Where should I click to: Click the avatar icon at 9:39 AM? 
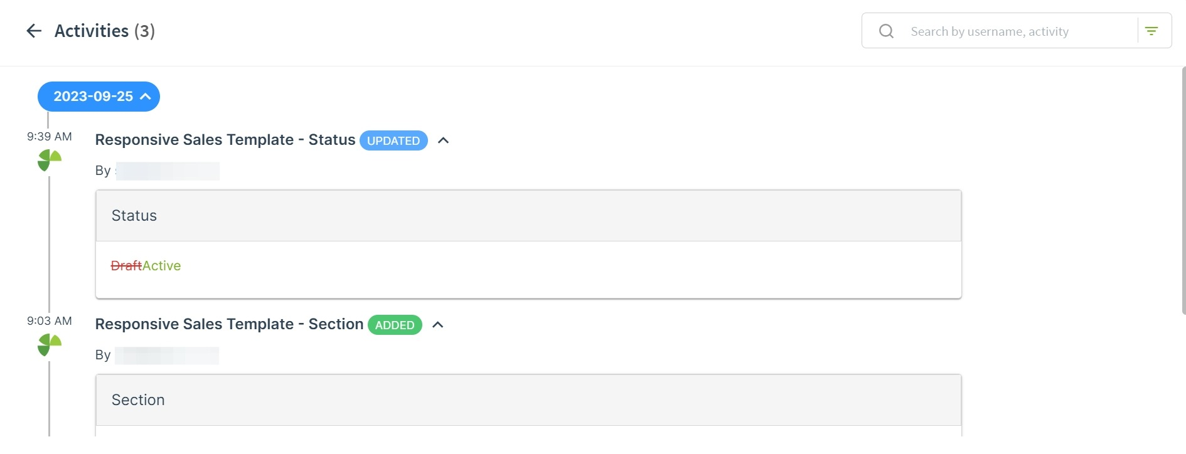(50, 160)
